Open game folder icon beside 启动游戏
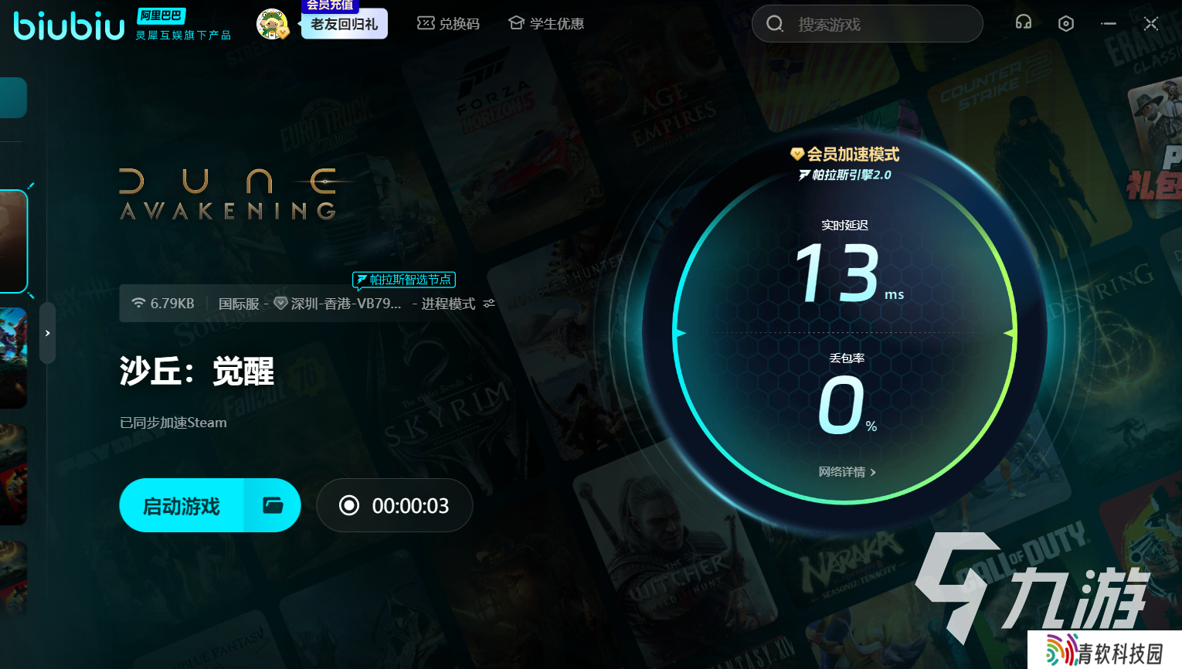Image resolution: width=1182 pixels, height=669 pixels. coord(273,506)
